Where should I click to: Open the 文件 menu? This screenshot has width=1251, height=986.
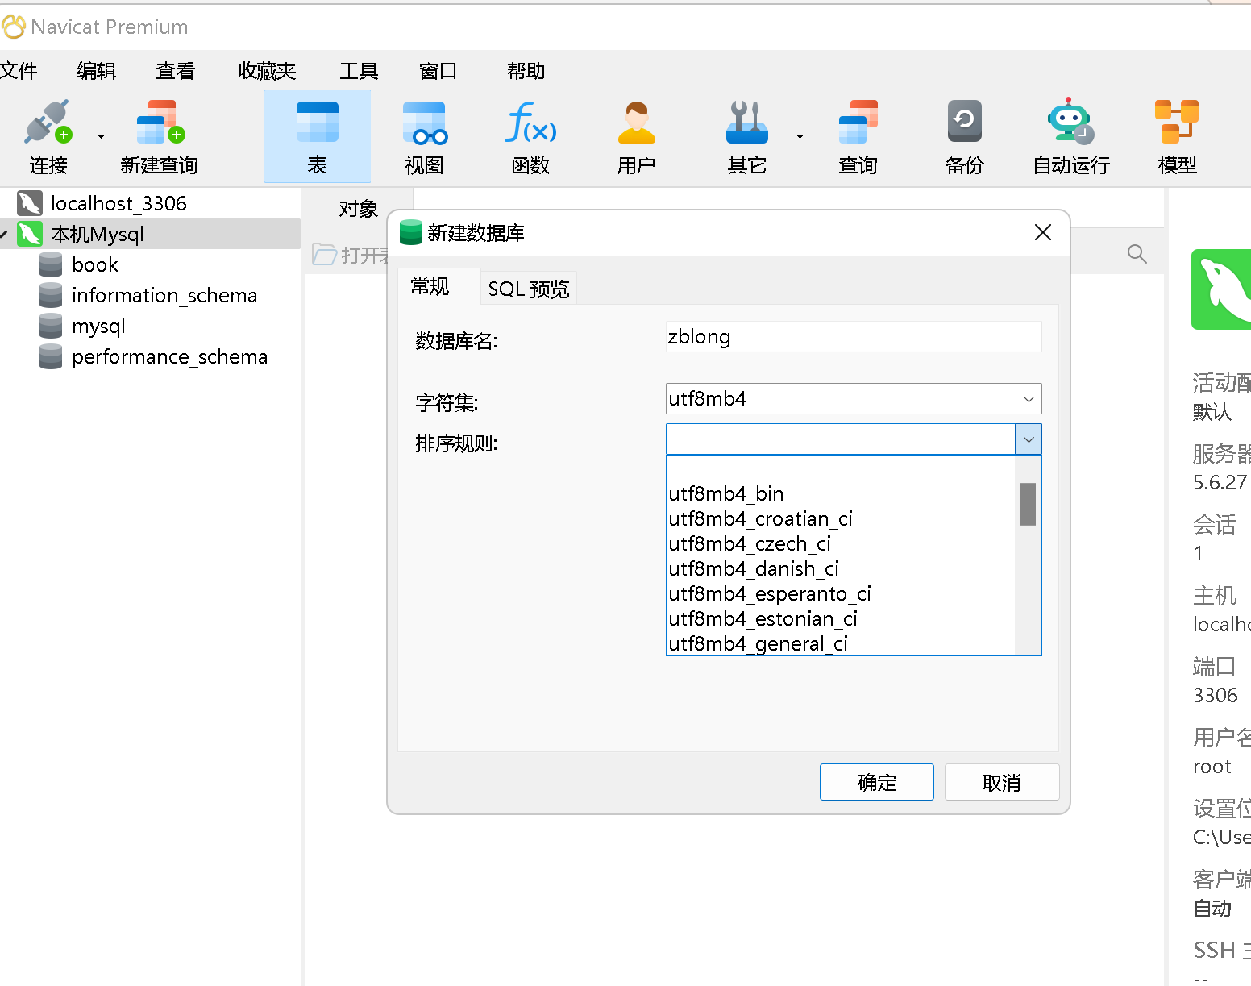(x=19, y=71)
